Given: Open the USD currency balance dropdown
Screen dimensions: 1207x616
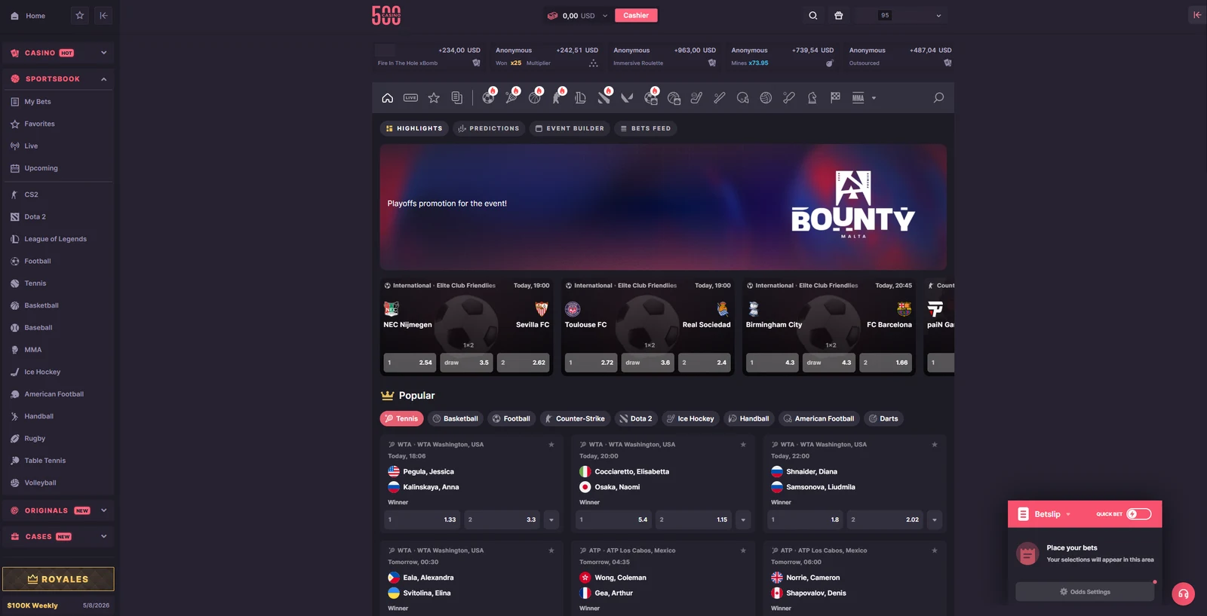Looking at the screenshot, I should (x=577, y=15).
